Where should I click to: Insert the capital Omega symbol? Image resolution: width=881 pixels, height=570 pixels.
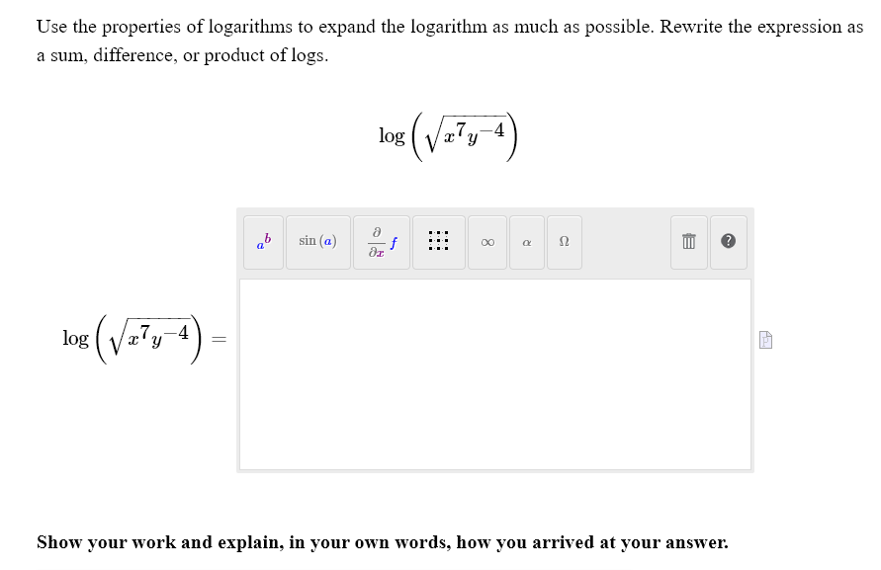click(x=564, y=241)
